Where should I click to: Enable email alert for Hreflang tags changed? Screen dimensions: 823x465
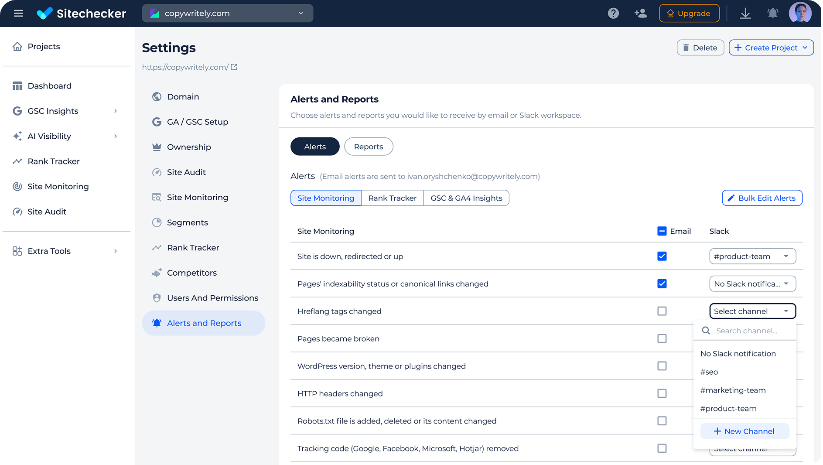point(662,311)
